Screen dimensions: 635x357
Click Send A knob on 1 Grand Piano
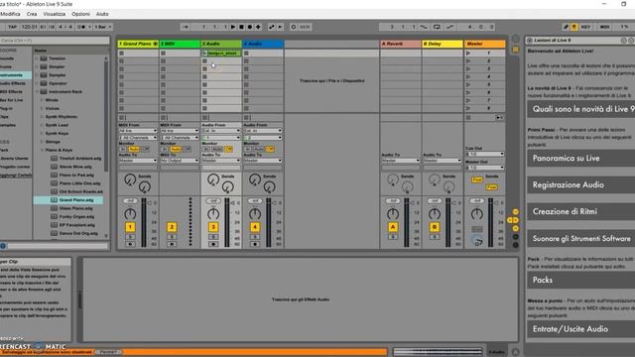pyautogui.click(x=130, y=179)
